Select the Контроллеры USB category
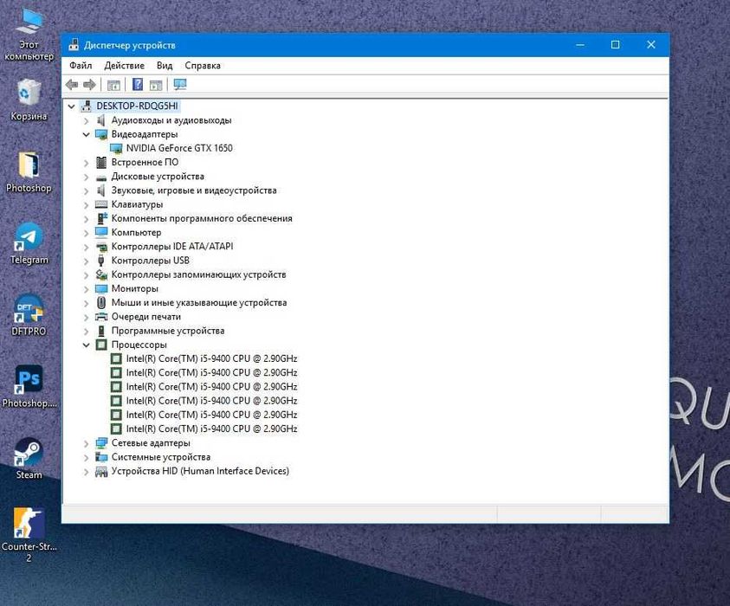 [x=151, y=261]
